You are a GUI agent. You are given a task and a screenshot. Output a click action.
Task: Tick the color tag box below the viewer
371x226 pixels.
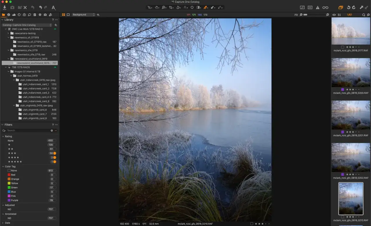pos(252,224)
